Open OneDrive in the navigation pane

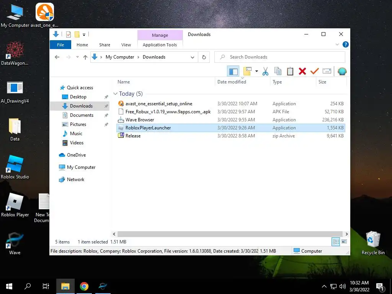coord(76,155)
